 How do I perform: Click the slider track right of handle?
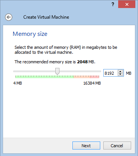coord(80,71)
